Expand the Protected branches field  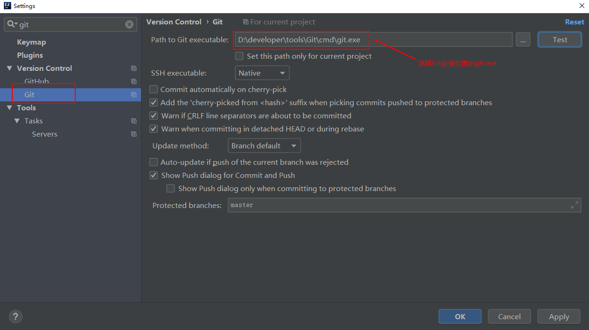pos(574,205)
